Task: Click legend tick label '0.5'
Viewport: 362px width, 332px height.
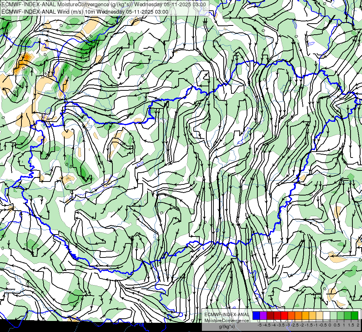Action: (337, 325)
